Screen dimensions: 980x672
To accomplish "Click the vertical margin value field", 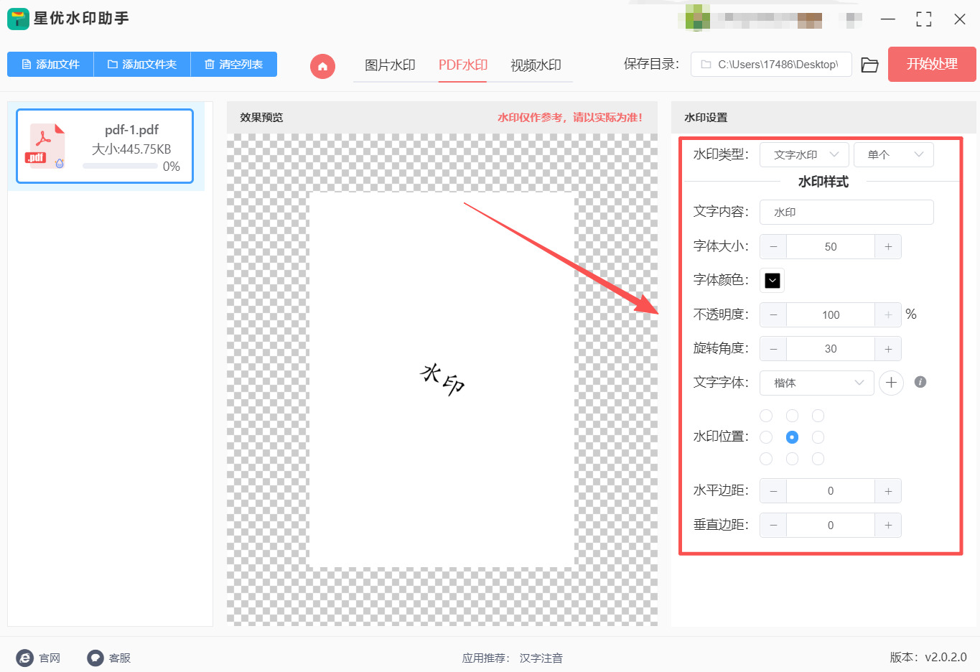I will tap(831, 525).
